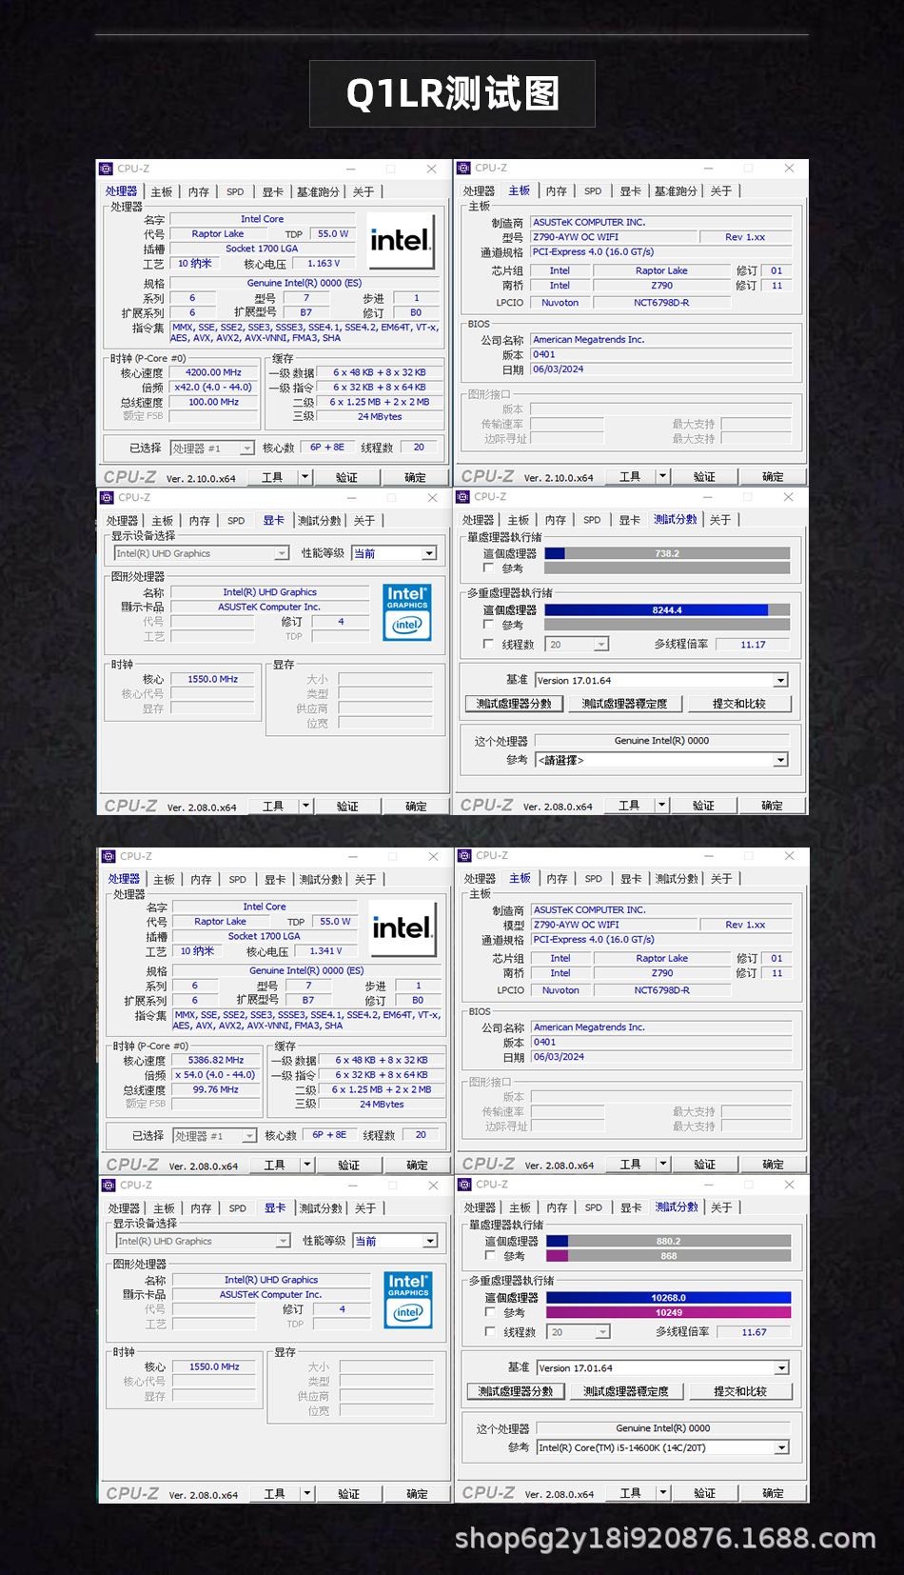Click the 738.2 single-thread score bar
The width and height of the screenshot is (904, 1575).
coord(667,553)
